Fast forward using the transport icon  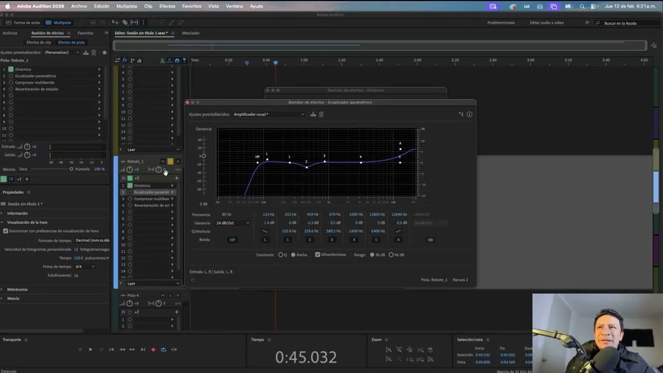pos(132,350)
